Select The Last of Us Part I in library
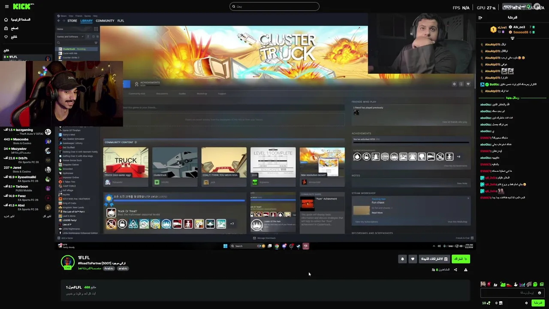 coord(73,212)
